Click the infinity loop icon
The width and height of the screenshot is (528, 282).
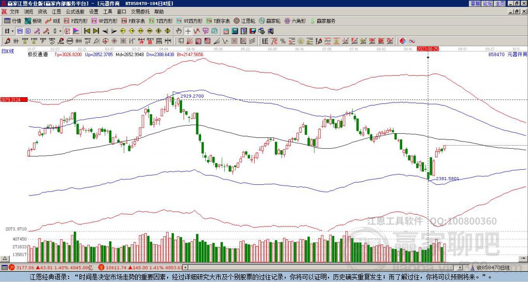click(412, 41)
